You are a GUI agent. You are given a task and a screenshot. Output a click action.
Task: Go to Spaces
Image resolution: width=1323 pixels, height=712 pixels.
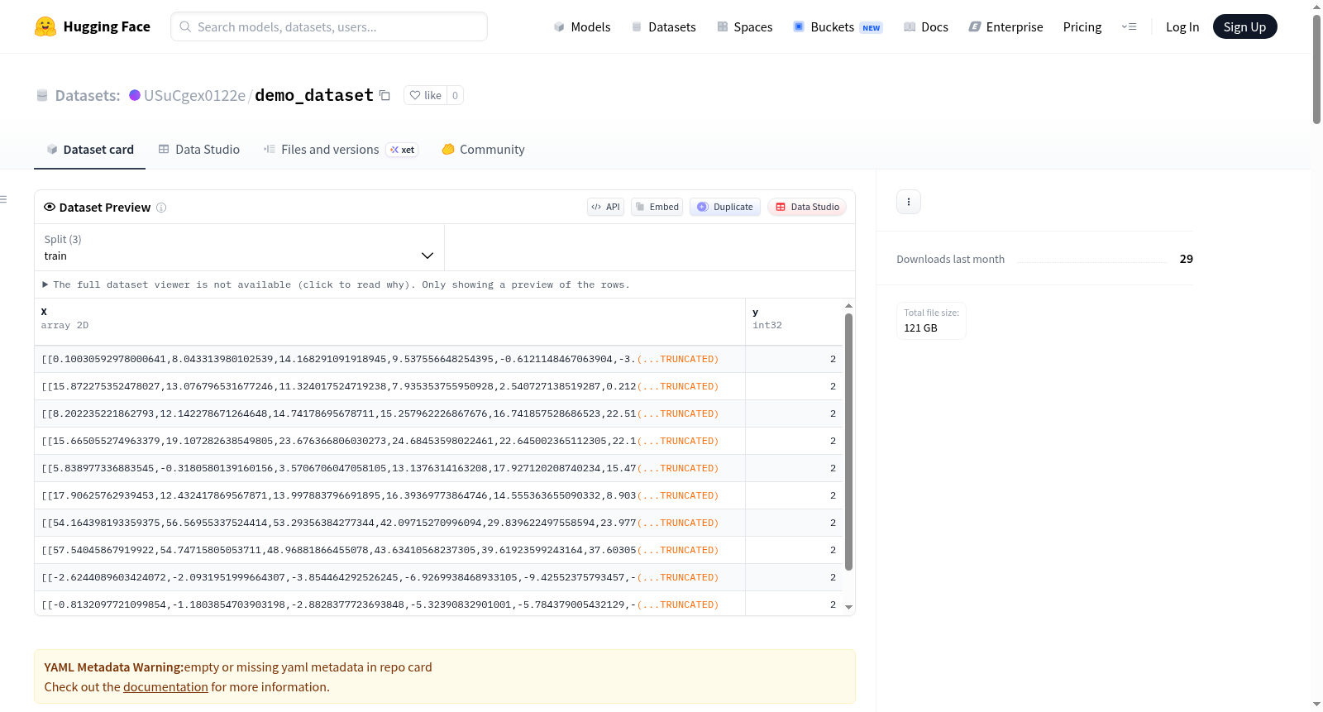[x=744, y=26]
